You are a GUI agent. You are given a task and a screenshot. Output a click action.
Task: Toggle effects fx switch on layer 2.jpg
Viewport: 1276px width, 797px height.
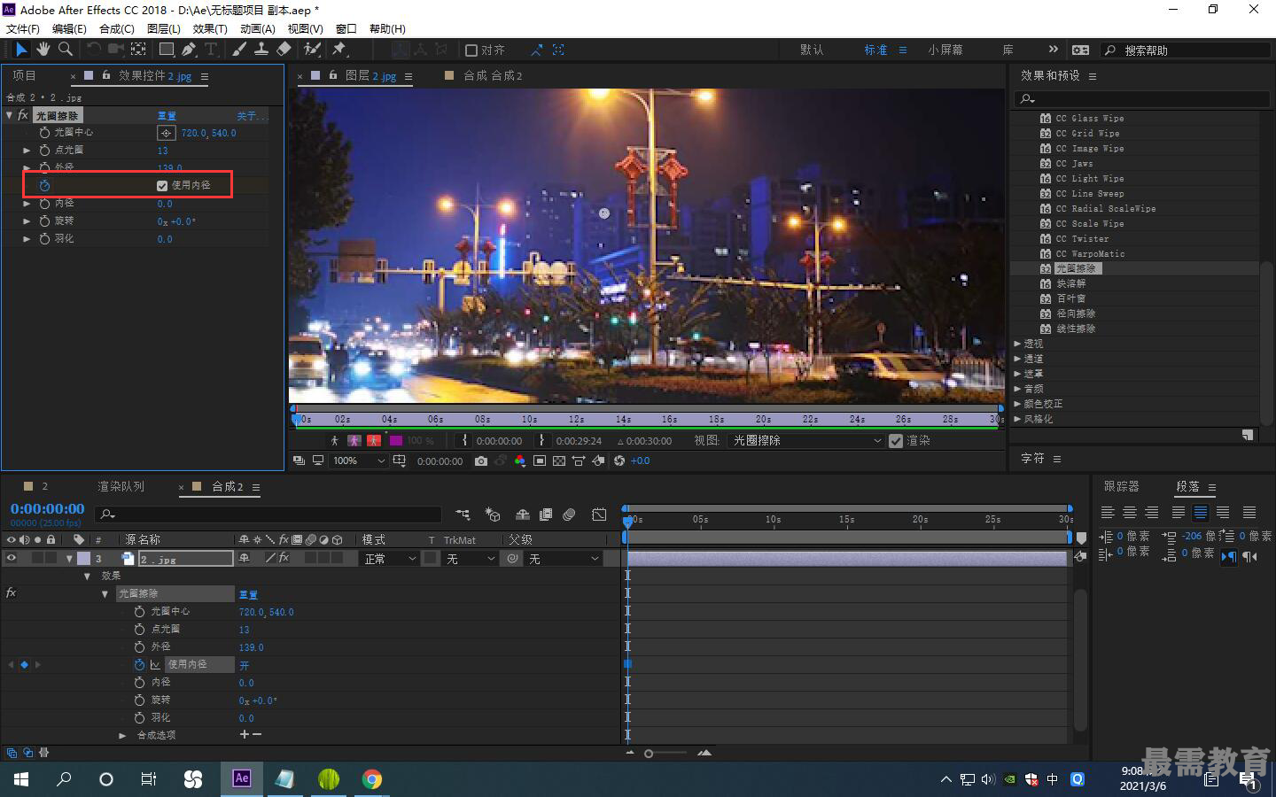(x=284, y=558)
